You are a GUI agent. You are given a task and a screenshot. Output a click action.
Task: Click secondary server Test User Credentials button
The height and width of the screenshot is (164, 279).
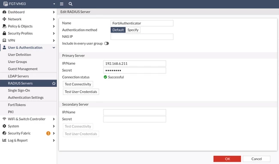coord(81,134)
